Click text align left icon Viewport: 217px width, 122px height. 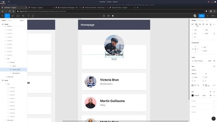(193, 85)
